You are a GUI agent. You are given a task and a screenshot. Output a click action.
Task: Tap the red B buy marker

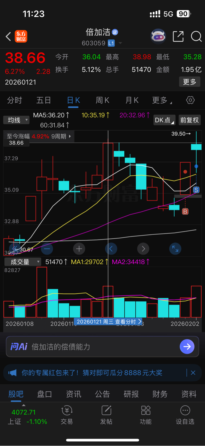[185, 212]
